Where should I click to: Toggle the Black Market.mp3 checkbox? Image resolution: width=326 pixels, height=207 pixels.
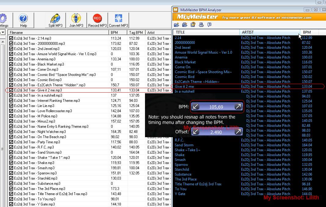click(11, 64)
